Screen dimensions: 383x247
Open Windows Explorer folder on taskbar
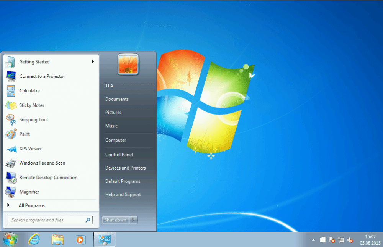pyautogui.click(x=57, y=240)
